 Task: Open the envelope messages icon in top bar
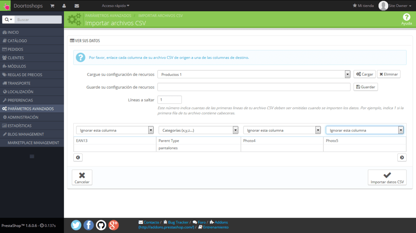[x=77, y=6]
